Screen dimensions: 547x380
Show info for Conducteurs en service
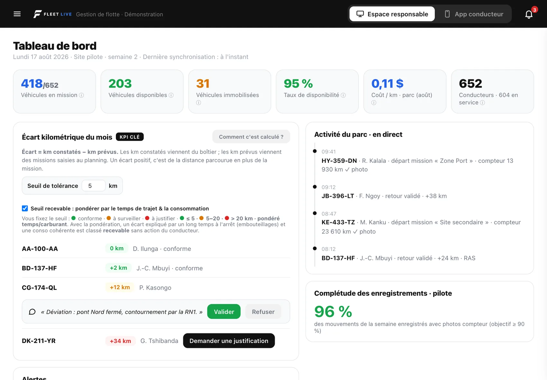point(482,103)
